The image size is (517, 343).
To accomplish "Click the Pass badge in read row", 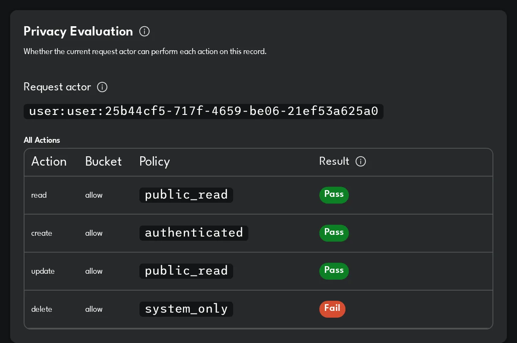I will (334, 195).
